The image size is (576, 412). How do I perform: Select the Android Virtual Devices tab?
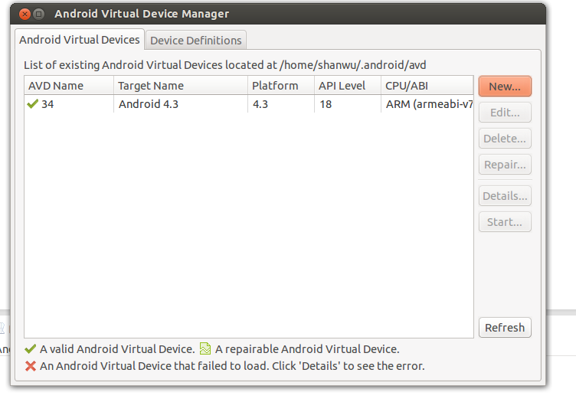[x=80, y=39]
